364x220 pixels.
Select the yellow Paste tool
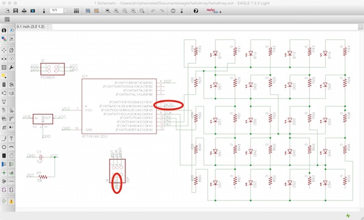point(4,76)
